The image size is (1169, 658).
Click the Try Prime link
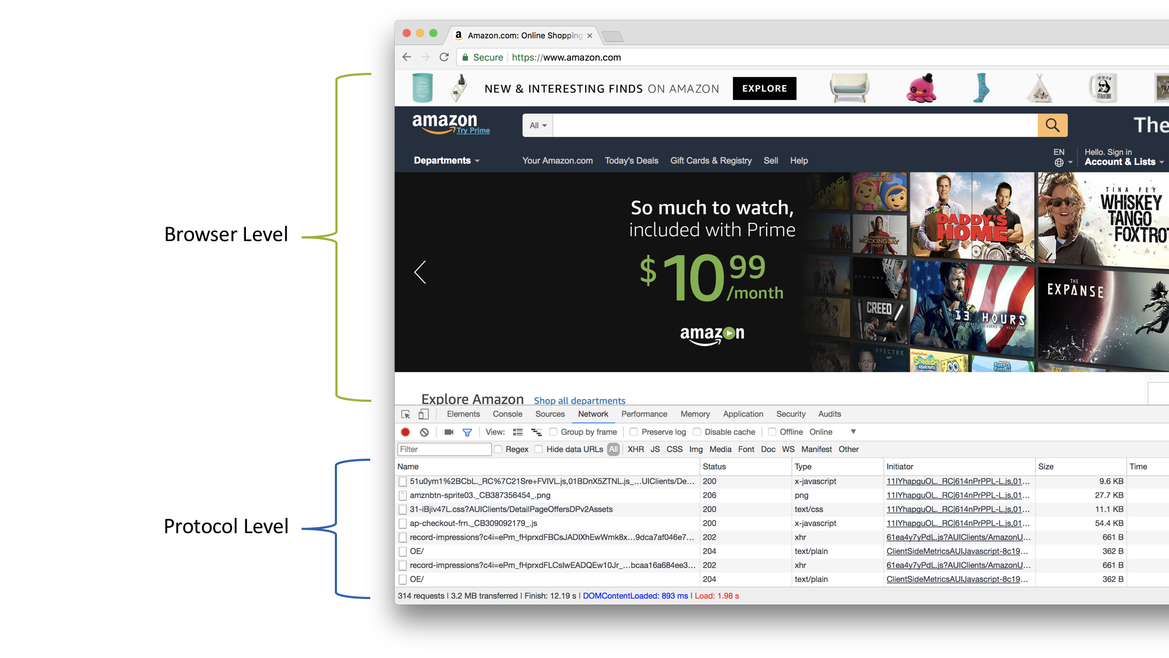[x=473, y=130]
